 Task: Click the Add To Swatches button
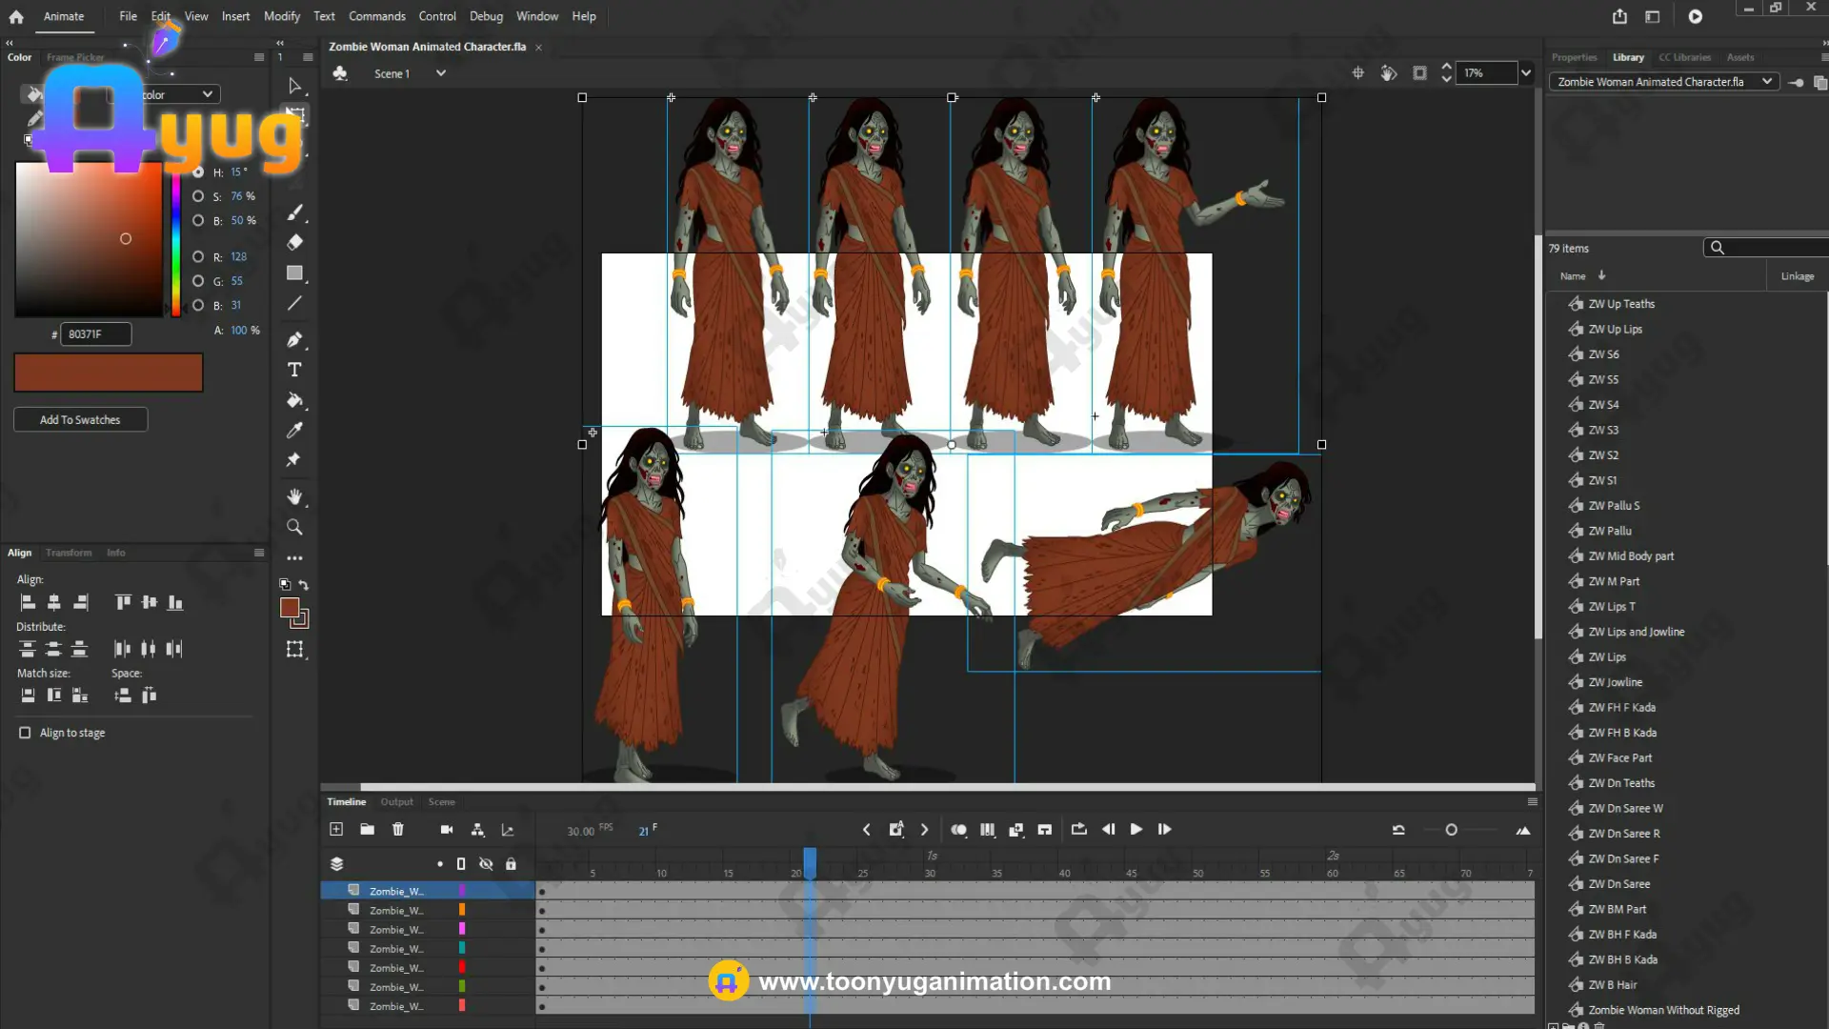tap(80, 420)
